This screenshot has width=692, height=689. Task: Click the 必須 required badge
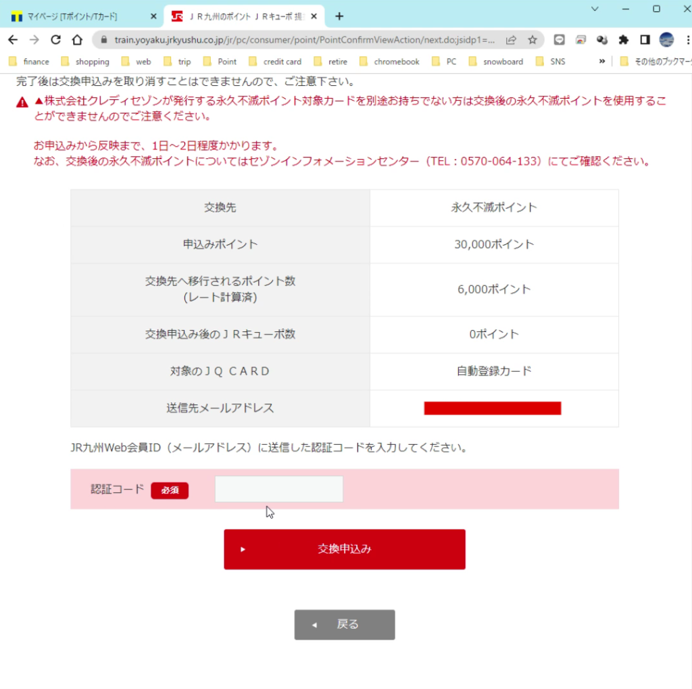170,490
